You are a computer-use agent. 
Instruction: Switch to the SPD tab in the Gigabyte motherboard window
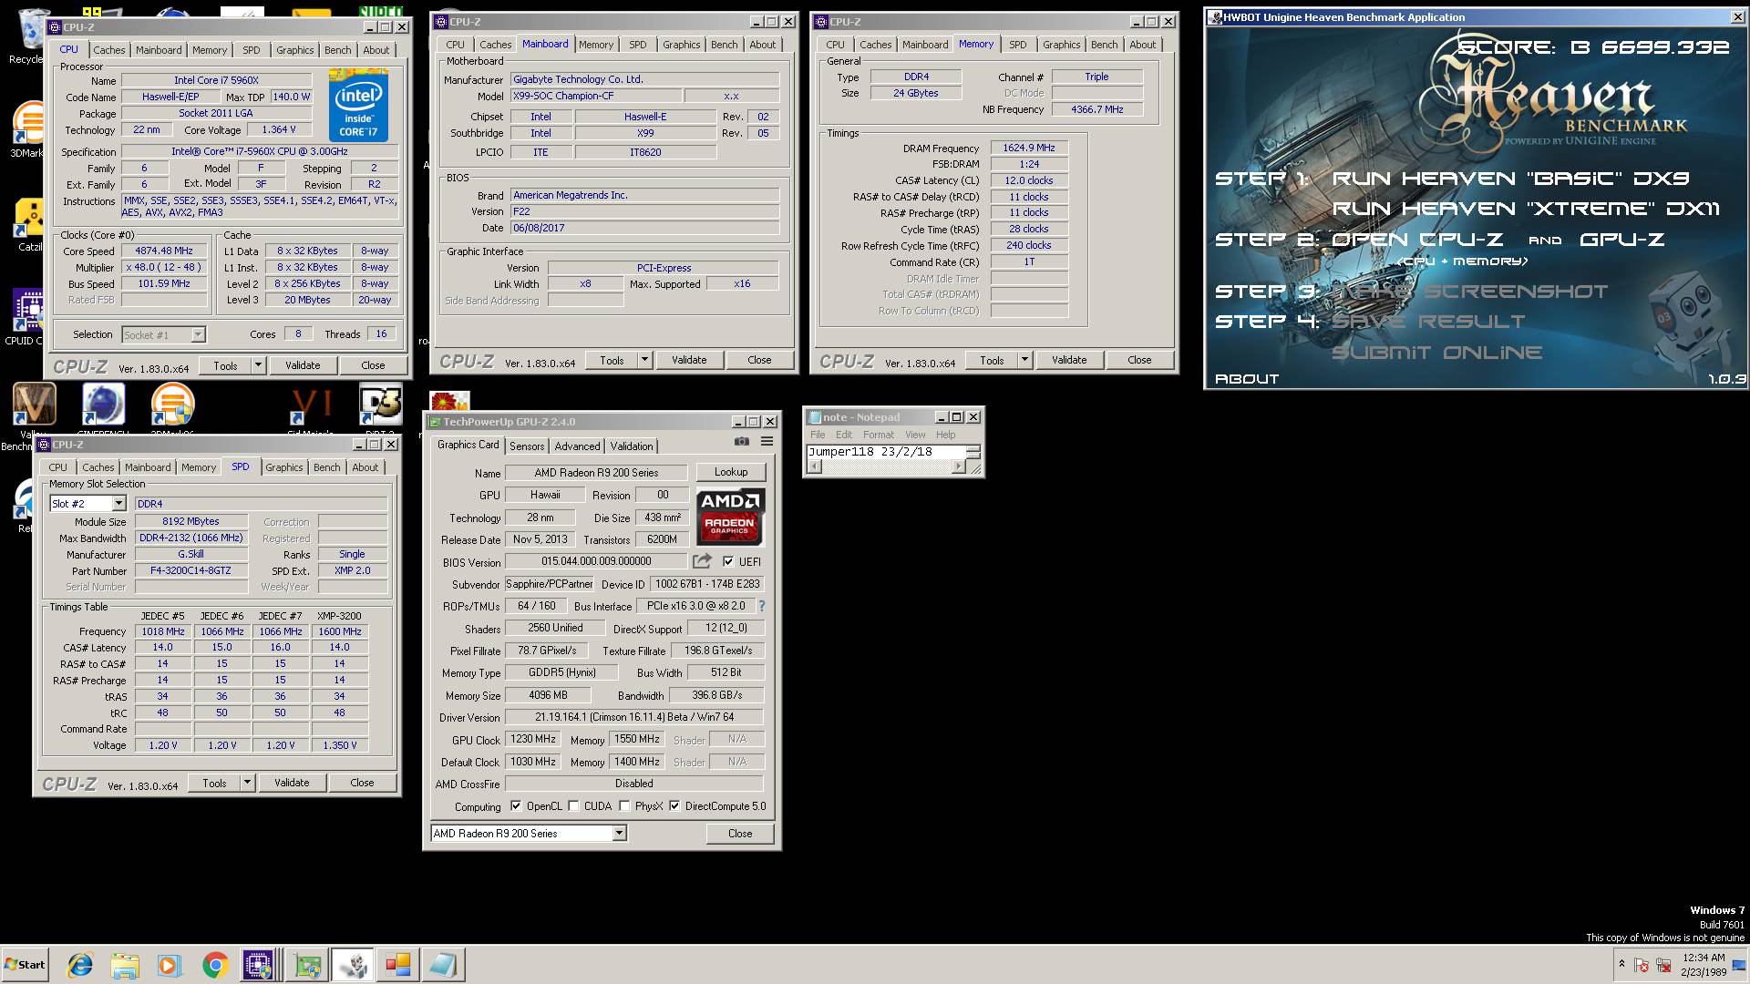click(x=638, y=45)
